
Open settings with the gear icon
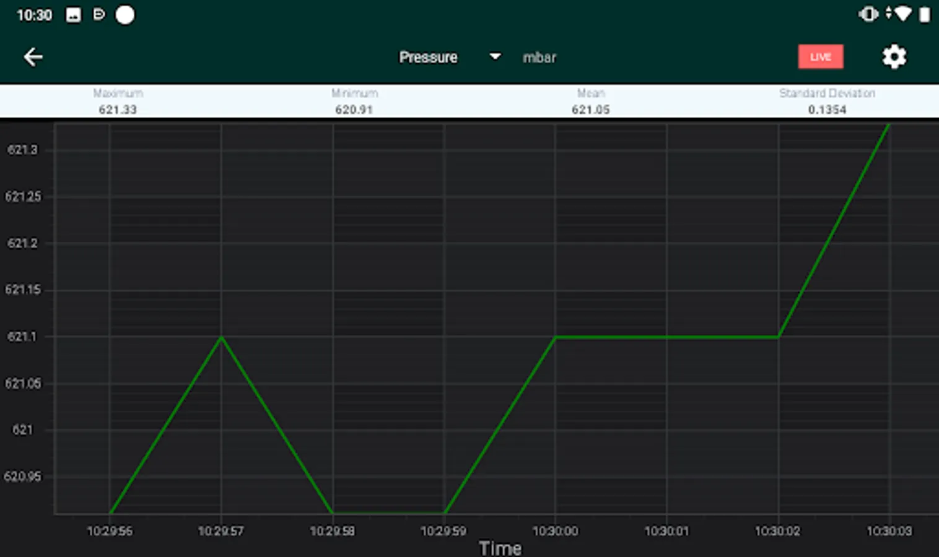(x=894, y=57)
